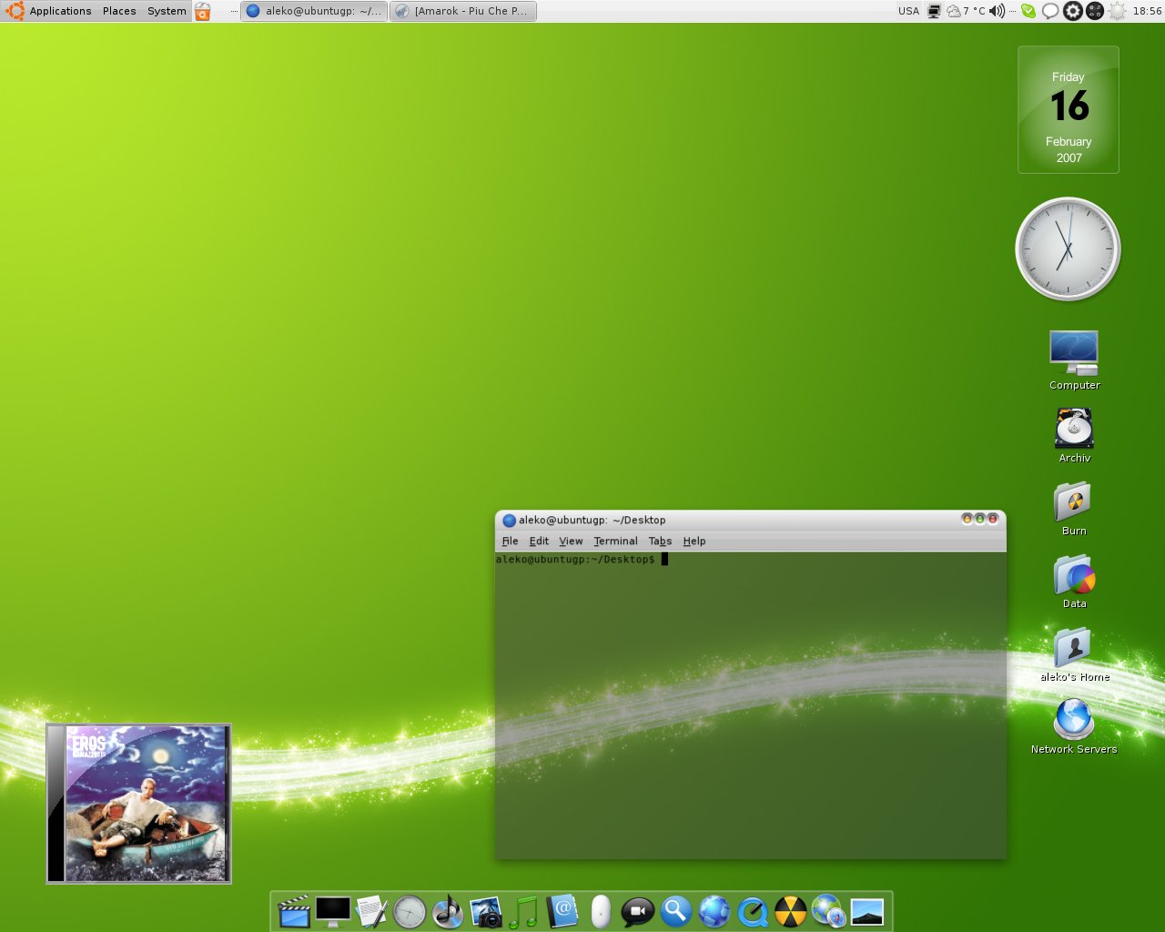This screenshot has width=1165, height=932.
Task: Switch to aleko@ubuntugp taskbar window button
Action: (x=314, y=11)
